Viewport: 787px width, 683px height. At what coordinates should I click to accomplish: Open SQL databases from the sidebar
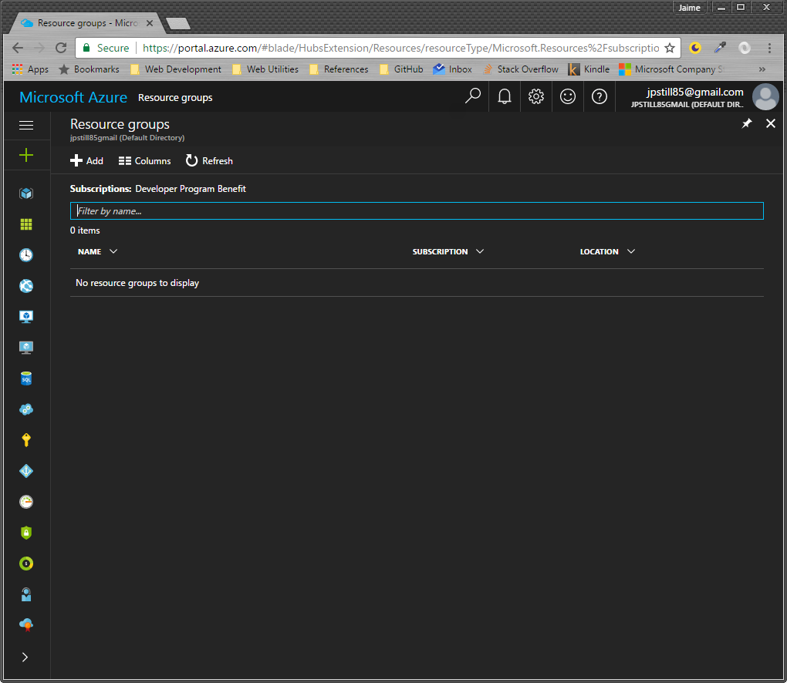(x=26, y=379)
